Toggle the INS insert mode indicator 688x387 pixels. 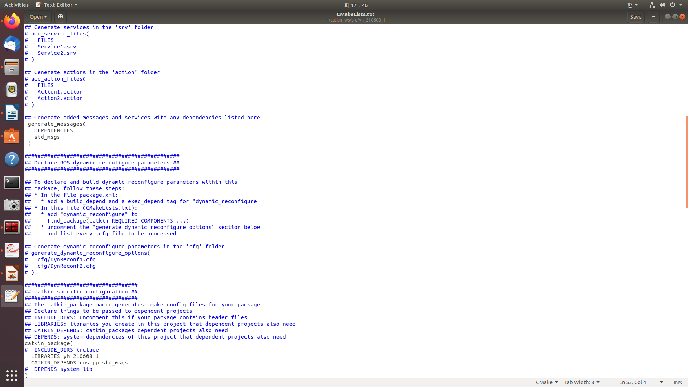pos(677,382)
